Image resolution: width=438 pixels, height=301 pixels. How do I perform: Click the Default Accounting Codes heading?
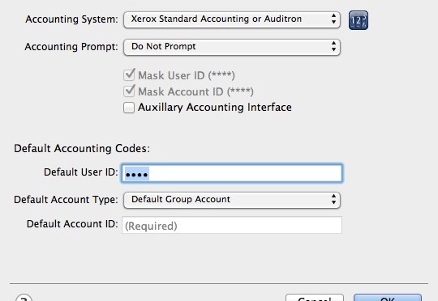82,149
